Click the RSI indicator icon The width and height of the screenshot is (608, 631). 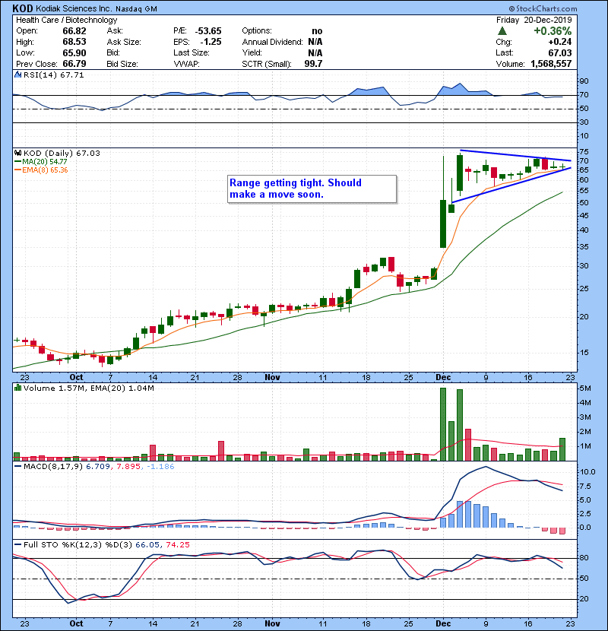point(17,75)
